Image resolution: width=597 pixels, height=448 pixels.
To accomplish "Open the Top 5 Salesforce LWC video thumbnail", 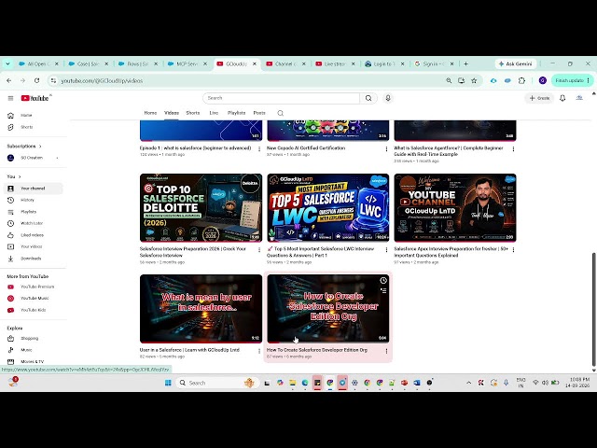I will [327, 207].
